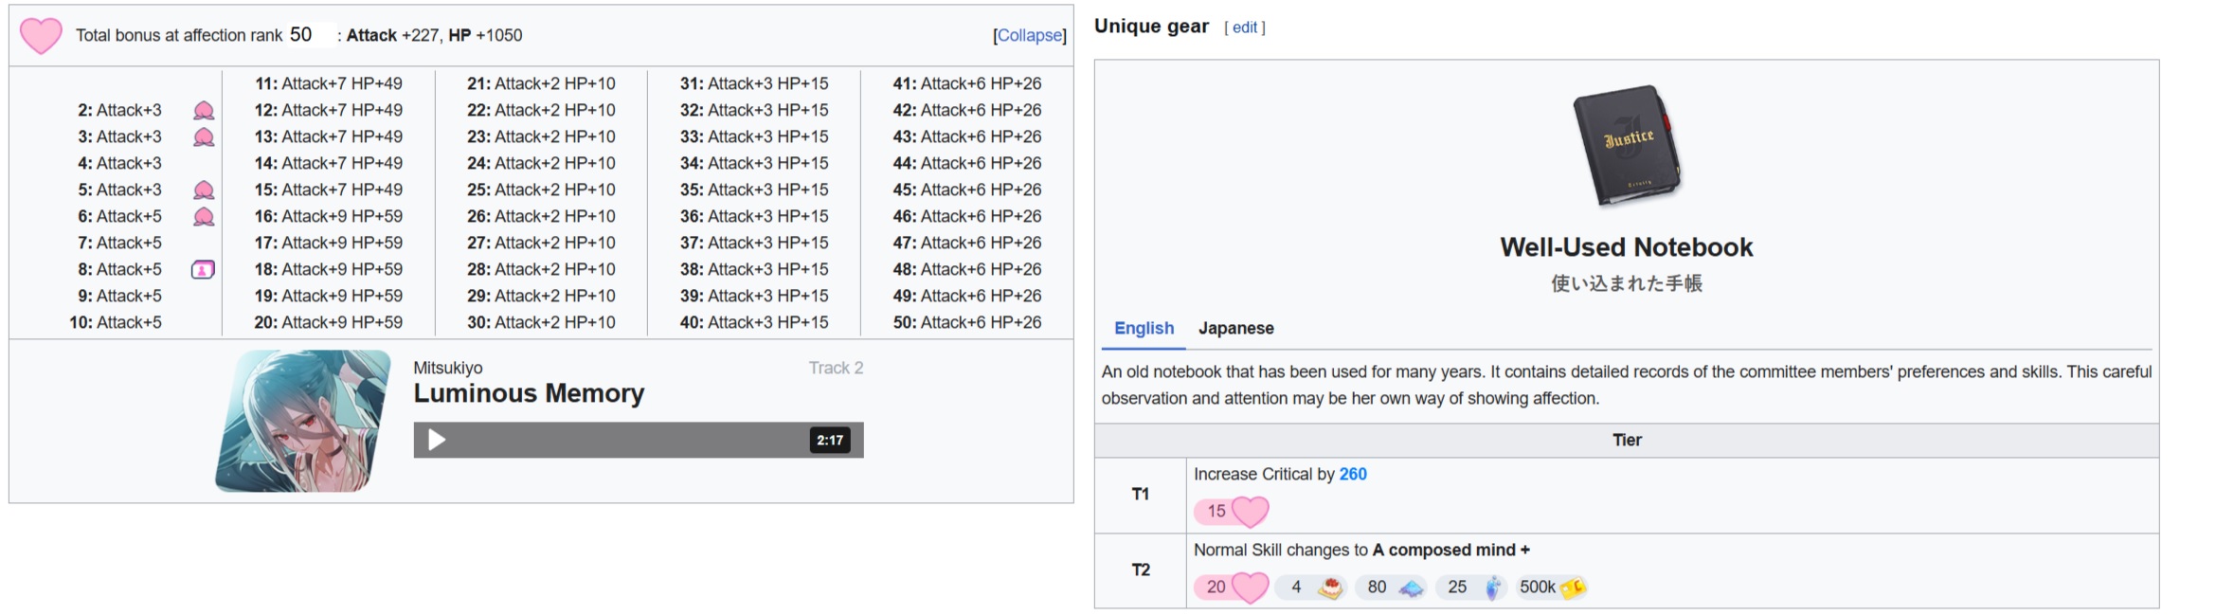The height and width of the screenshot is (615, 2234).
Task: Click the Mitsukiyo artist name
Action: (447, 368)
